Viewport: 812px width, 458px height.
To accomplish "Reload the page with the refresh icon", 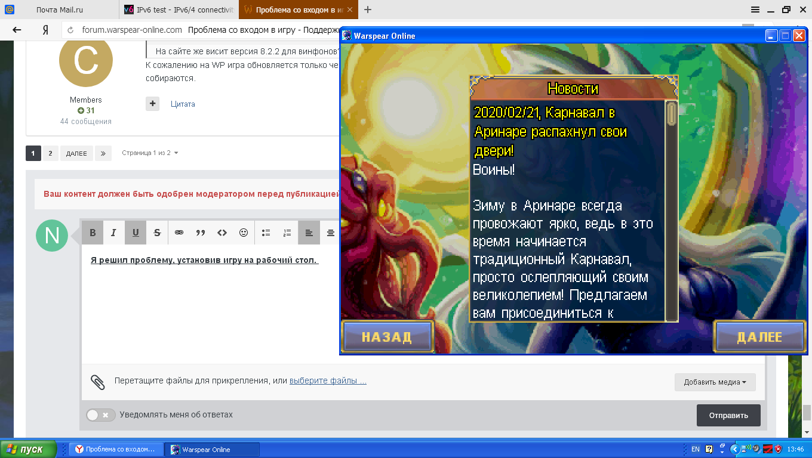I will point(71,30).
